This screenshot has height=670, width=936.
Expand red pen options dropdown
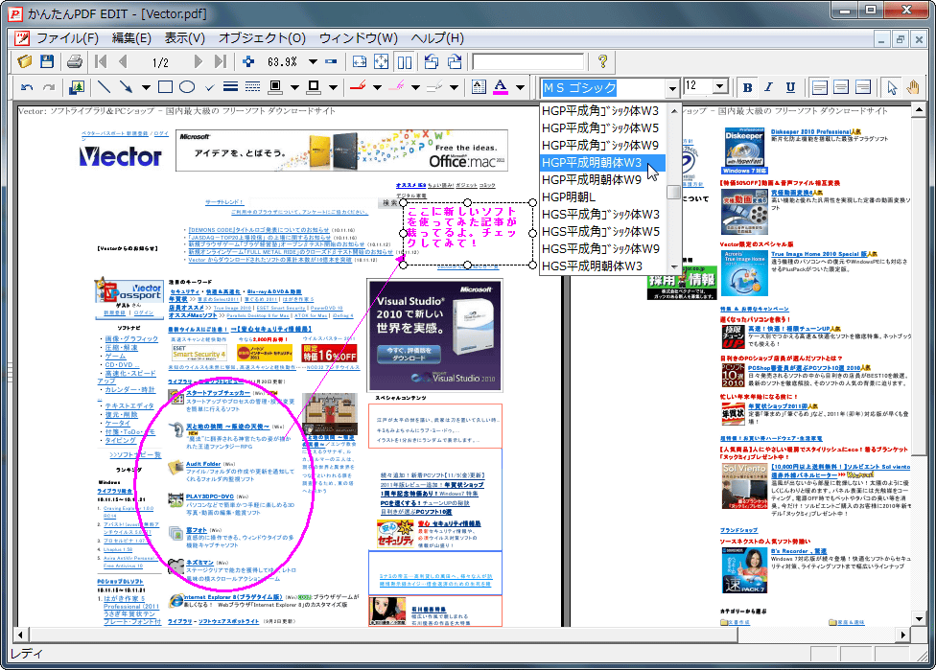coord(377,87)
